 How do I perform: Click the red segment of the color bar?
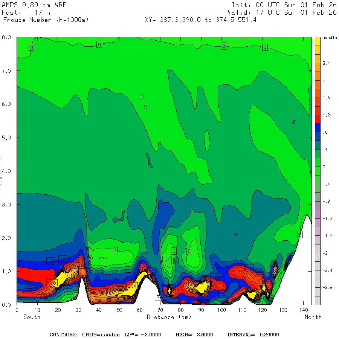[x=318, y=119]
